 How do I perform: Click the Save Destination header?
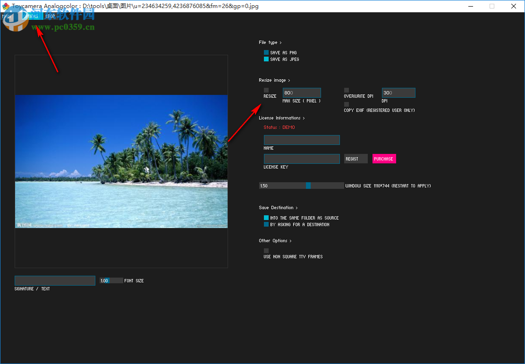(x=278, y=208)
